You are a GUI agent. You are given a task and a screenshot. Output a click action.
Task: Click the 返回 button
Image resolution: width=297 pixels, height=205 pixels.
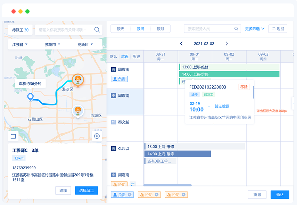click(x=278, y=29)
